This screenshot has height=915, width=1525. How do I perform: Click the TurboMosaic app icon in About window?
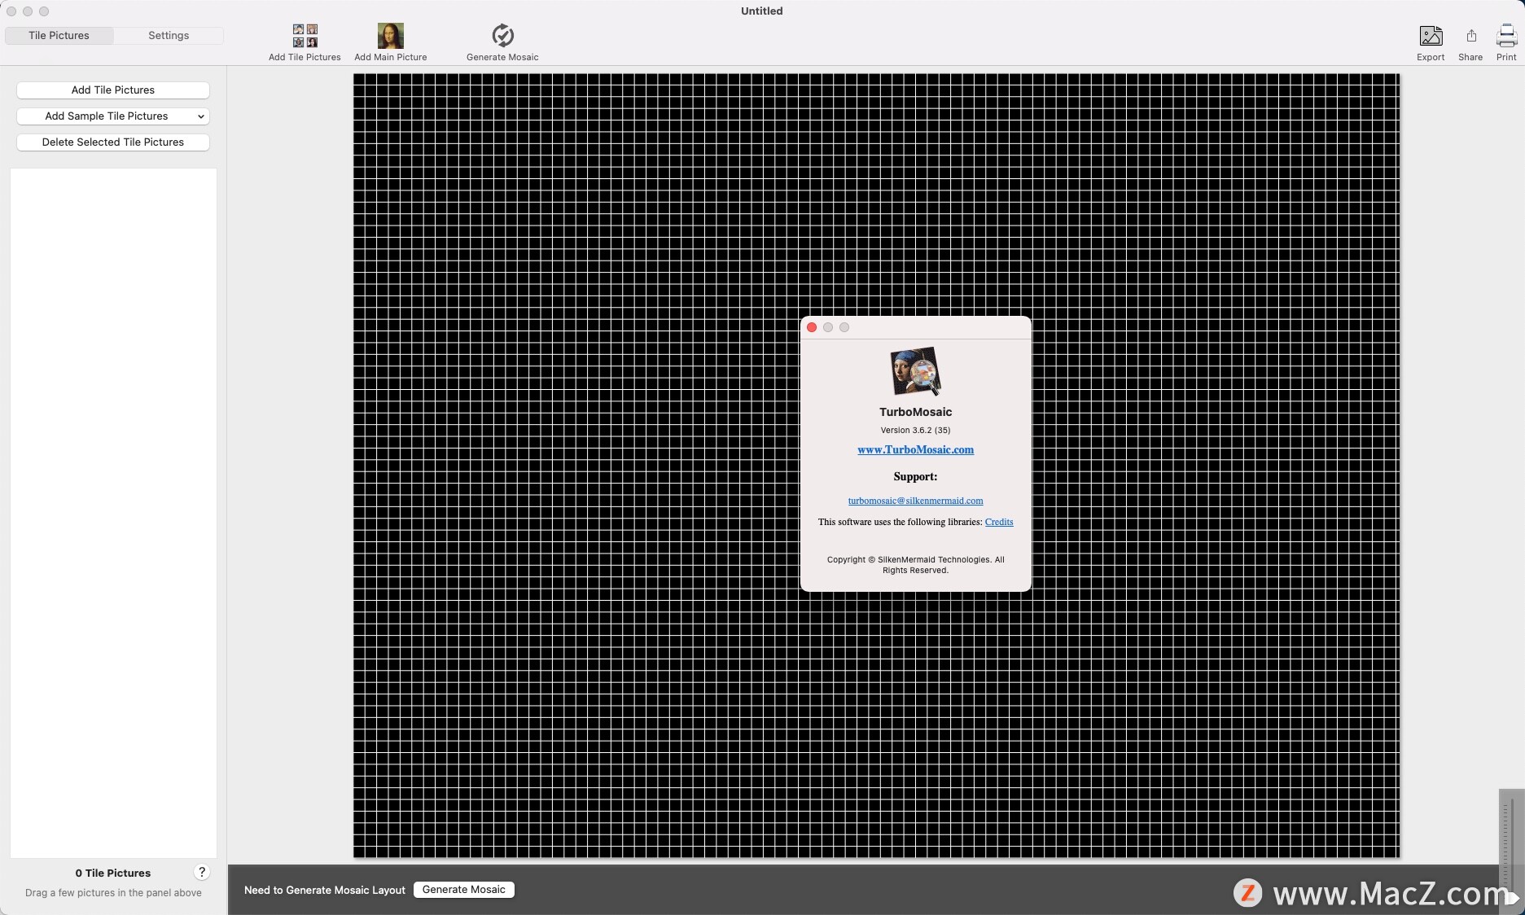coord(915,371)
